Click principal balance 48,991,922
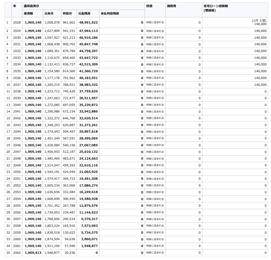 click(88, 23)
